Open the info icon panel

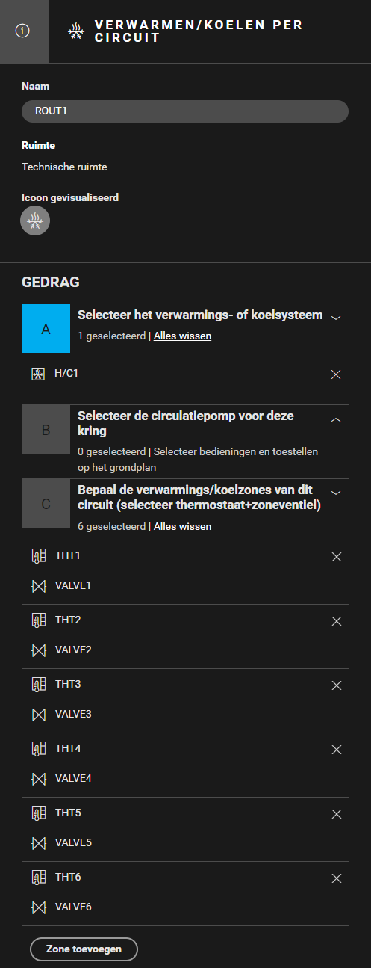tap(23, 31)
